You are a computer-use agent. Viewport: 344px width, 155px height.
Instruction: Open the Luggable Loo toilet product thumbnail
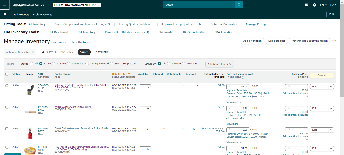[30, 90]
